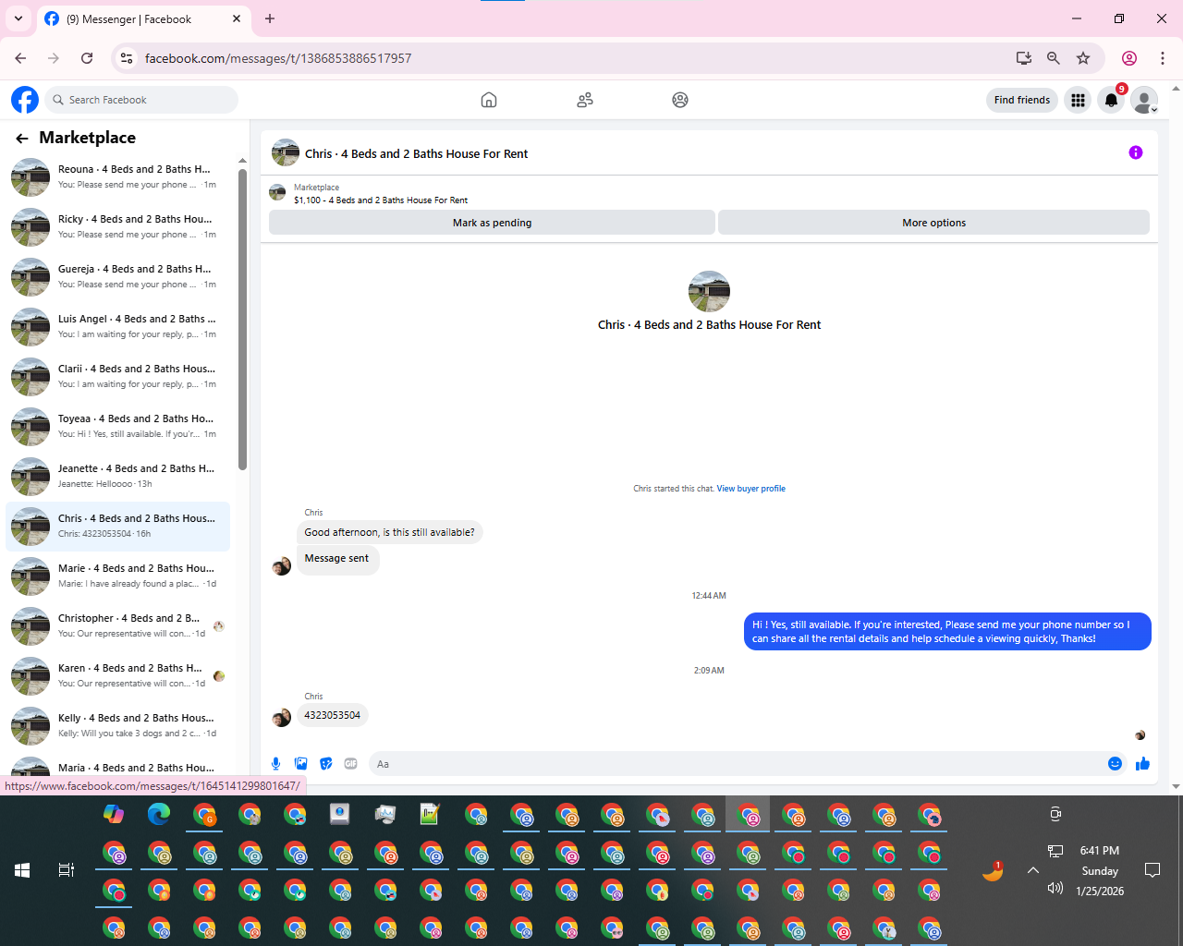Focus the Search Facebook field
This screenshot has height=946, width=1183.
coord(141,100)
